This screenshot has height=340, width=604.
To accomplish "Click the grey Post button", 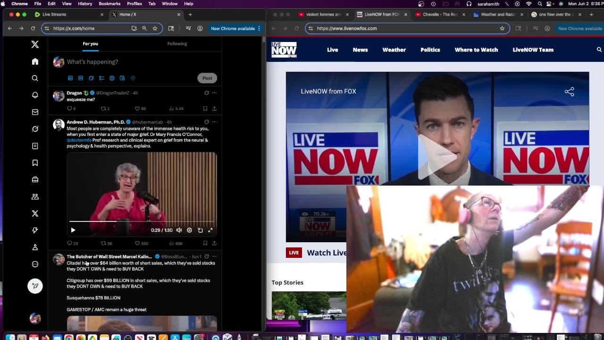I will click(207, 78).
